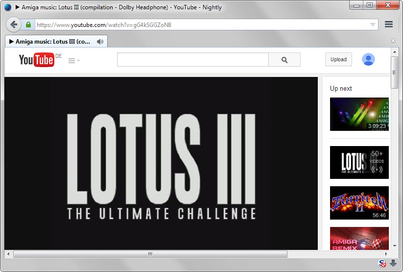Click the browser back arrow button
The width and height of the screenshot is (403, 272).
(14, 25)
